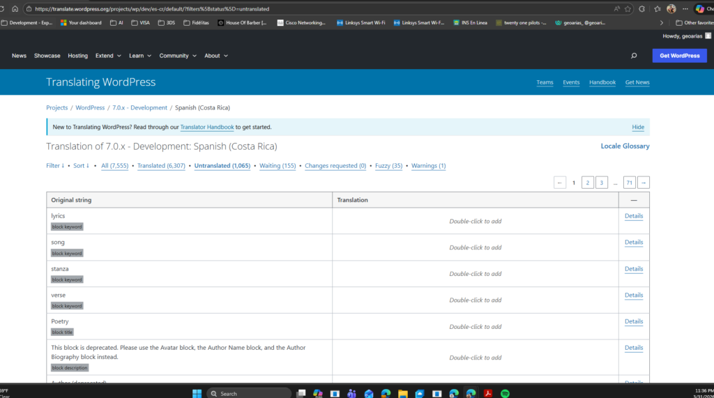Click the WordPress.org search magnifier icon

[633, 56]
